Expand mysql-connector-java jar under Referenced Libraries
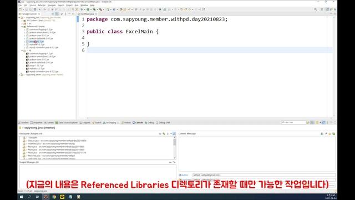 click(24, 48)
